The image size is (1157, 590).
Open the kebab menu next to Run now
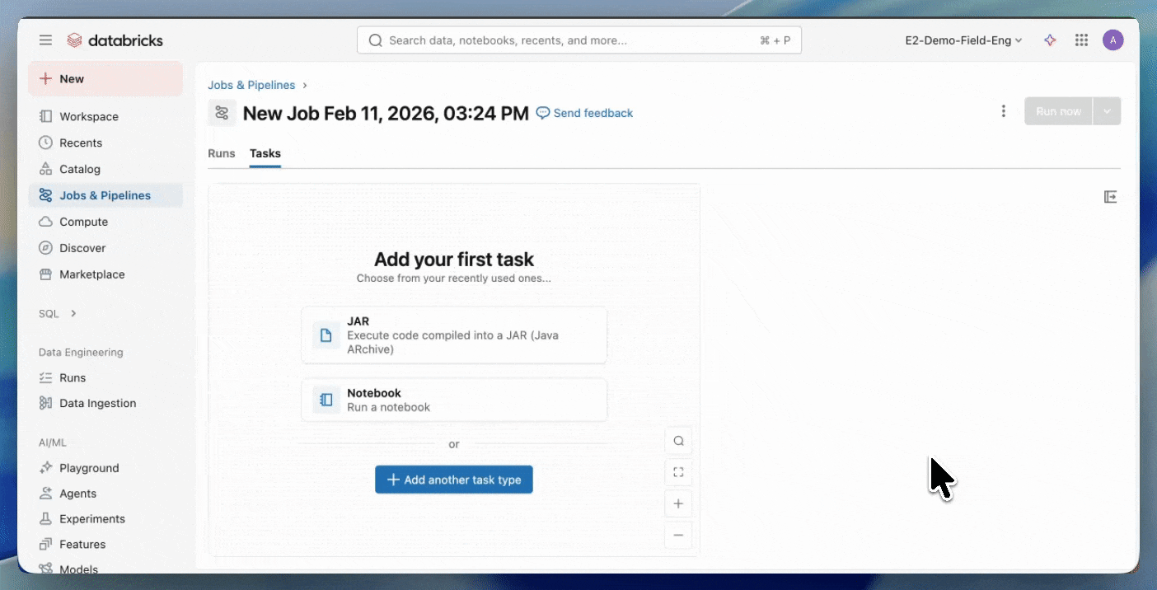pos(1003,110)
